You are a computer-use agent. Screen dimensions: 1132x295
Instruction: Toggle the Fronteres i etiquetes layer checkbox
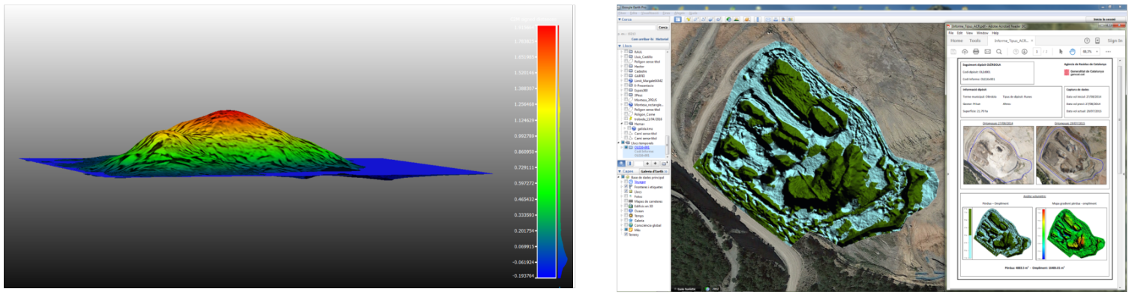tap(626, 187)
